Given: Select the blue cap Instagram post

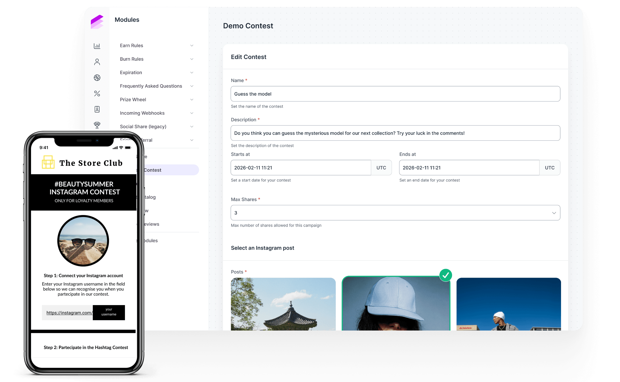Looking at the screenshot, I should point(396,303).
